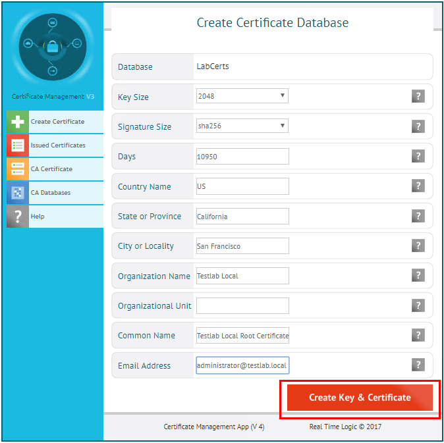Open help for Key Size field
Viewport: 444px width, 443px height.
pos(418,96)
